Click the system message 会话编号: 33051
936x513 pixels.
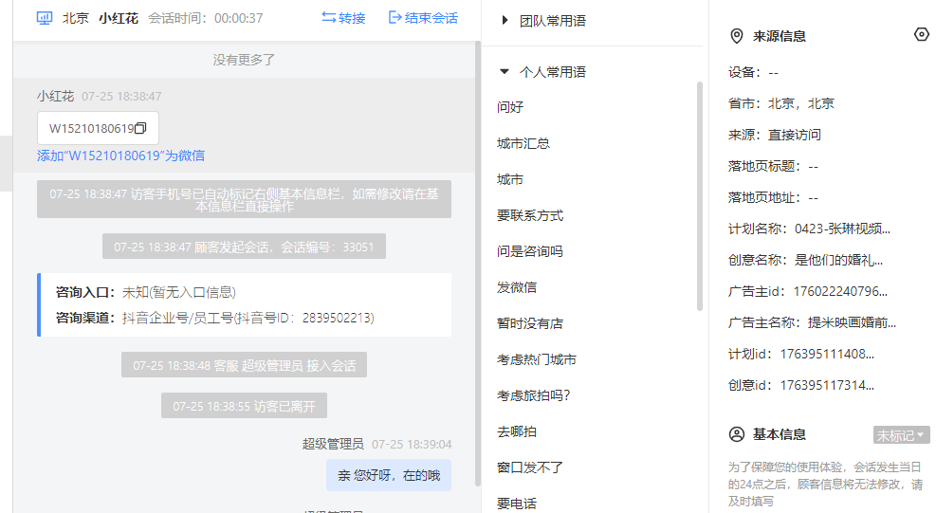tap(244, 247)
